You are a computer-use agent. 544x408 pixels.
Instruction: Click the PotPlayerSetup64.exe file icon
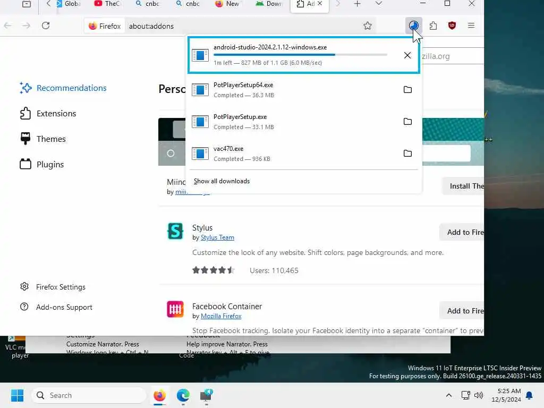[x=200, y=90]
